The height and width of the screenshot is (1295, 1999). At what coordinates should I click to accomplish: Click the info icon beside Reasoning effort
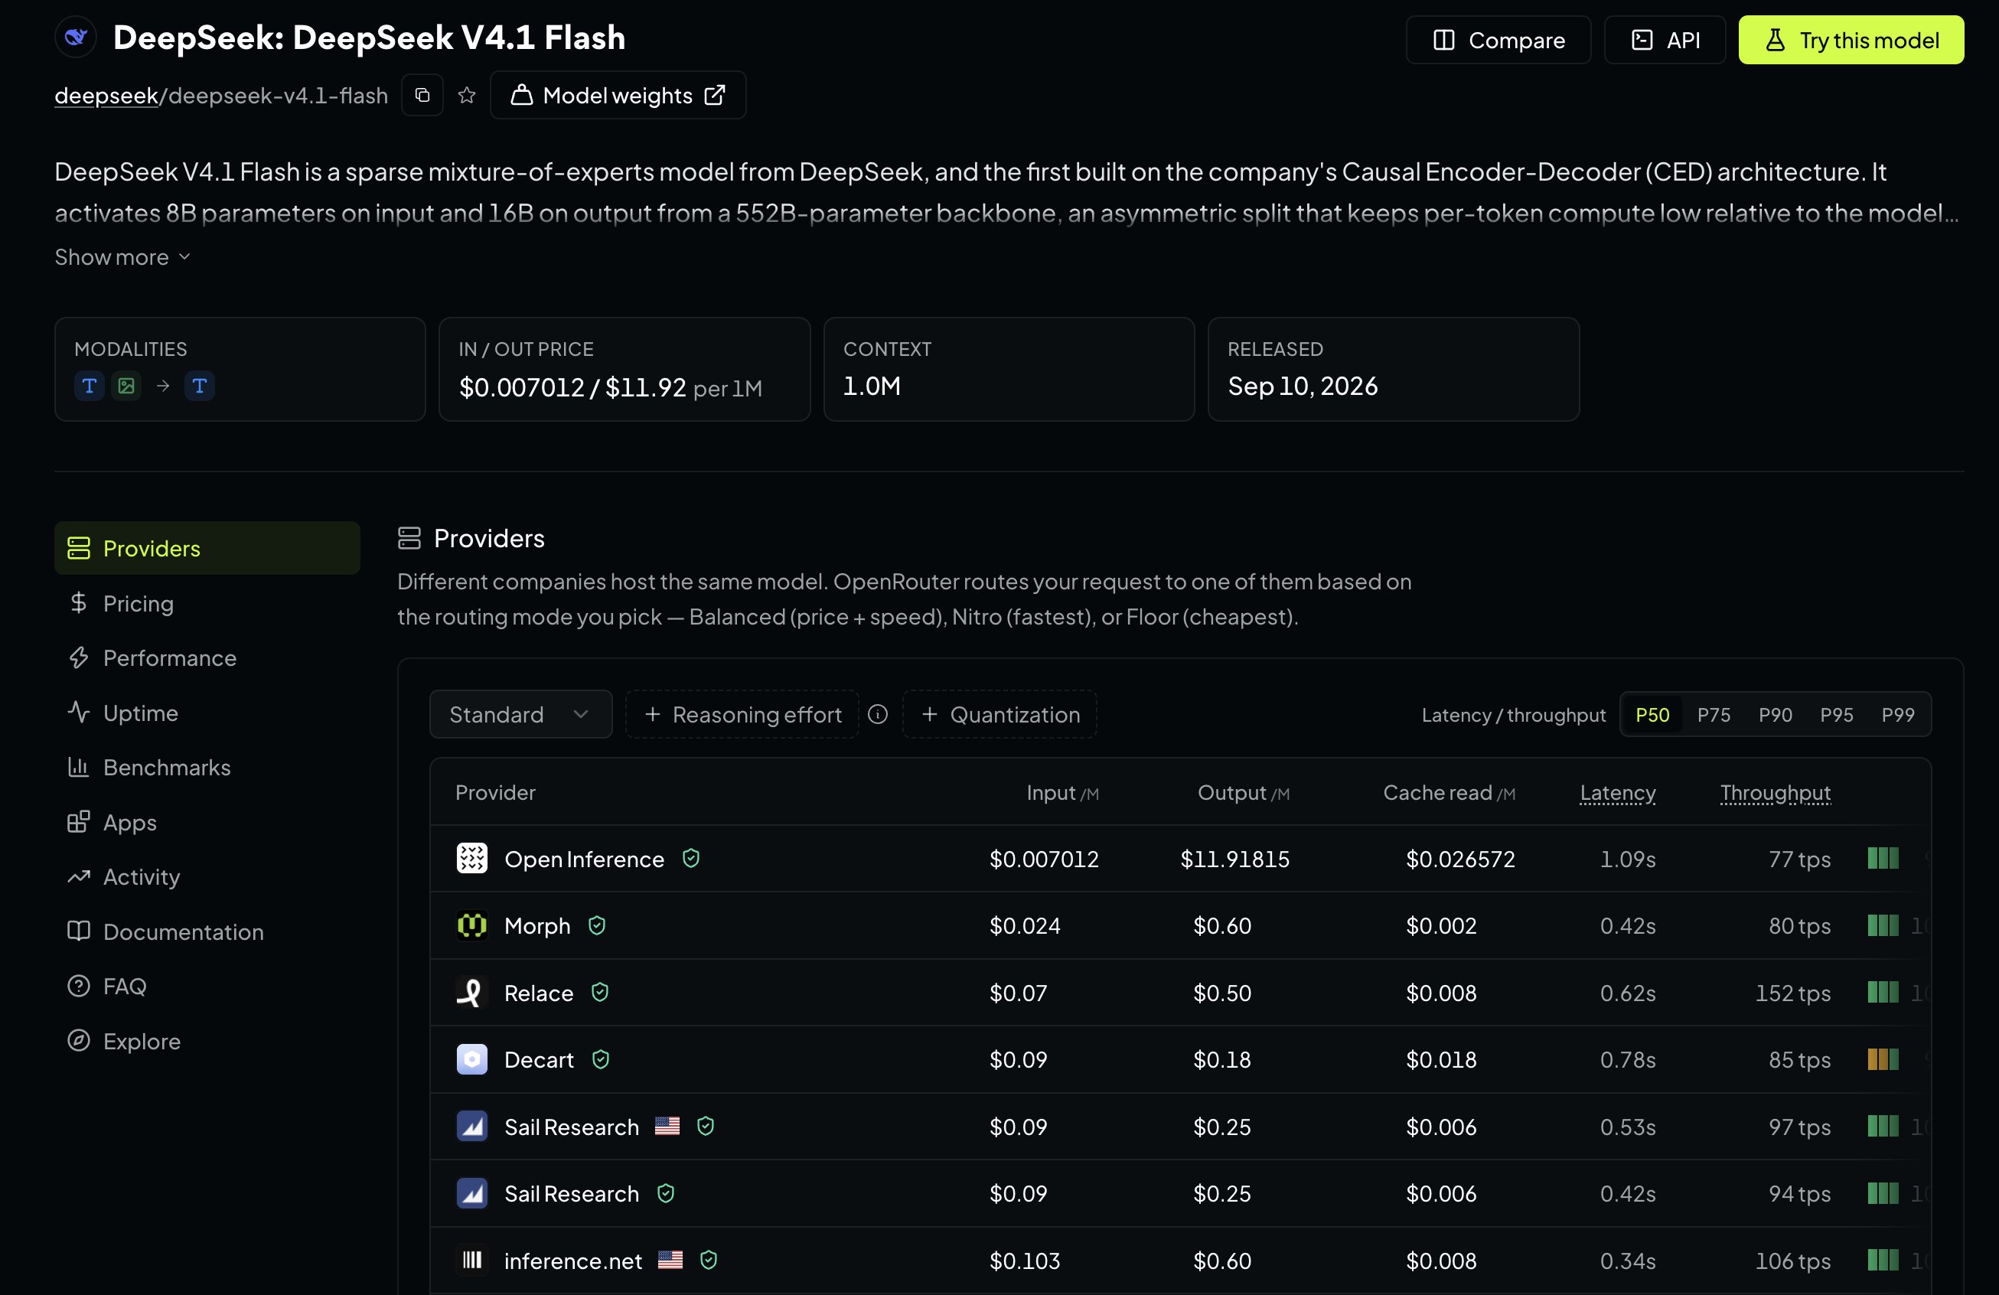(878, 715)
